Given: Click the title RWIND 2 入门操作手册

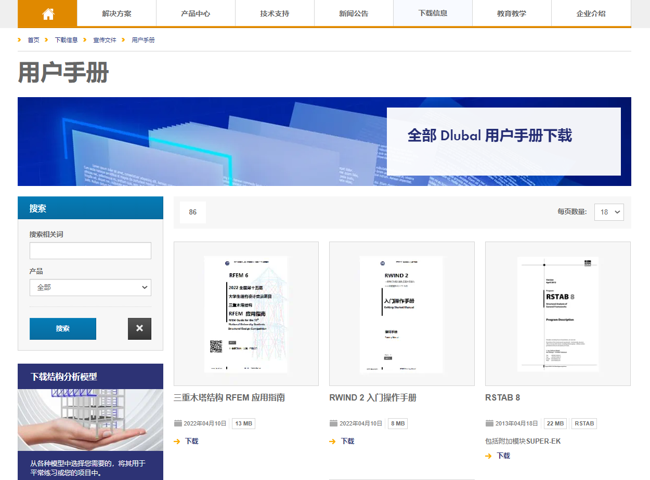Looking at the screenshot, I should pos(373,398).
